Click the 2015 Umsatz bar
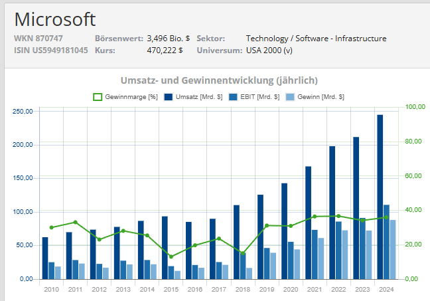Image resolution: width=430 pixels, height=301 pixels. click(165, 248)
